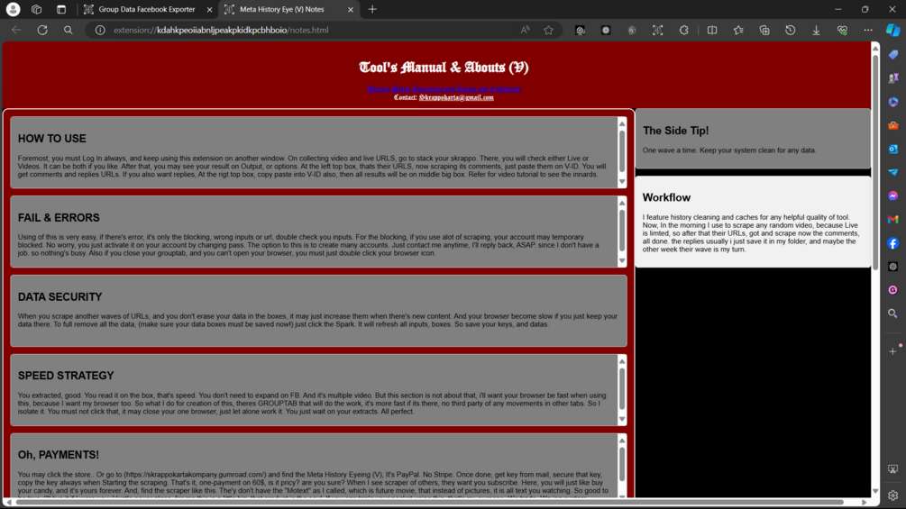906x509 pixels.
Task: Open Settings and more menu
Action: point(868,30)
